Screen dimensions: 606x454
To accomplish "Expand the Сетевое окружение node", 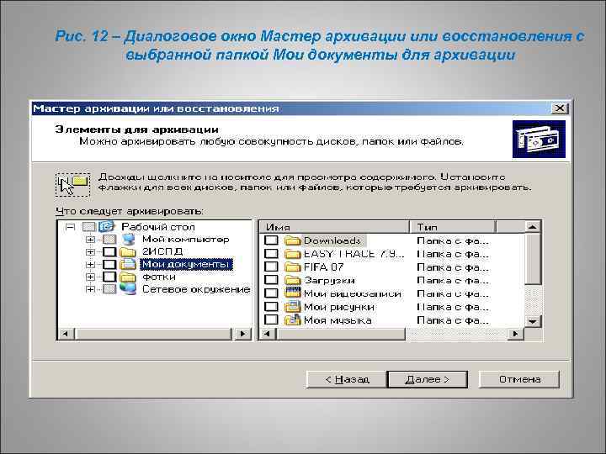I will 90,289.
